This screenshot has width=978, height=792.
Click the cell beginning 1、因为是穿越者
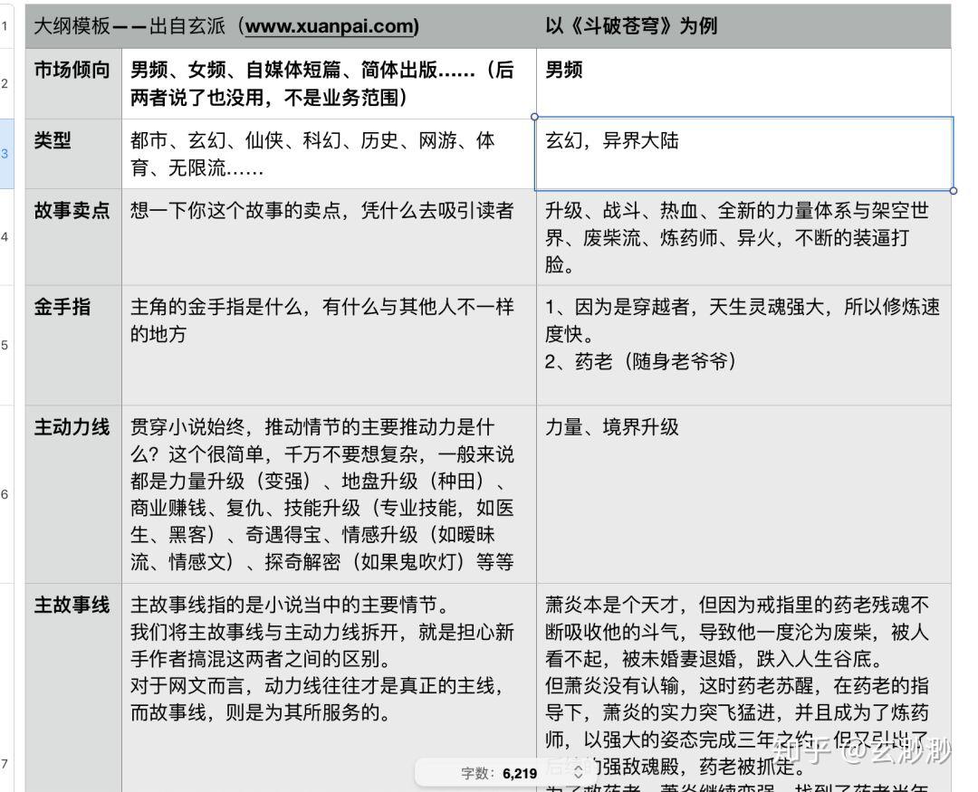(x=743, y=345)
